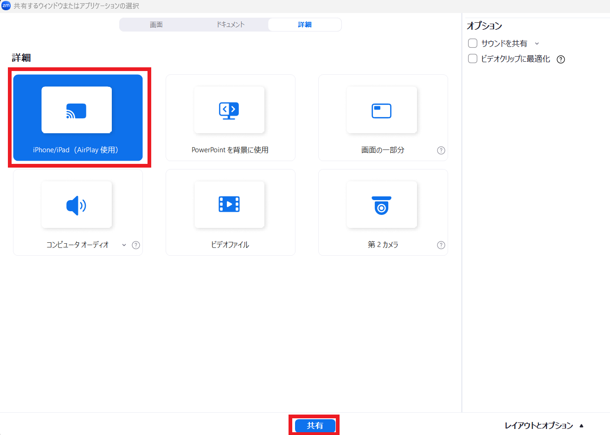The height and width of the screenshot is (435, 610).
Task: Enable the サウンドを共有 checkbox
Action: click(473, 43)
